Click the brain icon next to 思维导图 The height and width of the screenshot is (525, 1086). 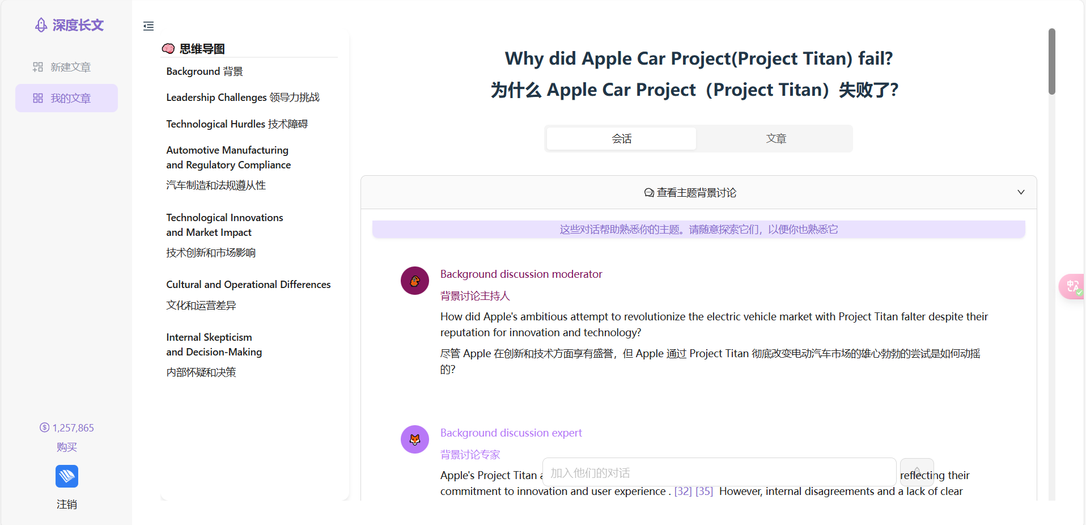168,49
